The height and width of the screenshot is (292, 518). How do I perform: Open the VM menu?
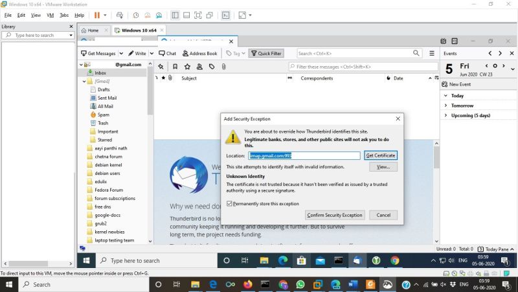pyautogui.click(x=51, y=15)
